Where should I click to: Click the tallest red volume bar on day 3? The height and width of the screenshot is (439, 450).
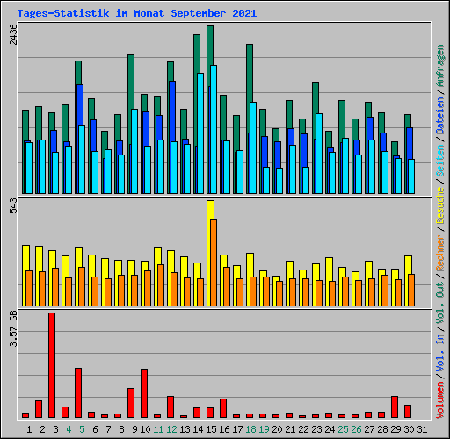tap(52, 365)
